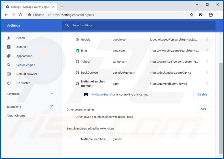Image resolution: width=224 pixels, height=159 pixels.
Task: Click the gamepad icon beside the controlling notice
Action: (86, 95)
